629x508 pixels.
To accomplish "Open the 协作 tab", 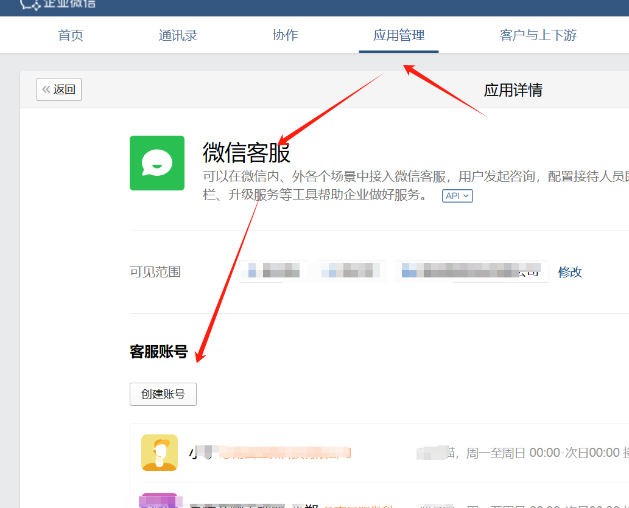I will 285,35.
